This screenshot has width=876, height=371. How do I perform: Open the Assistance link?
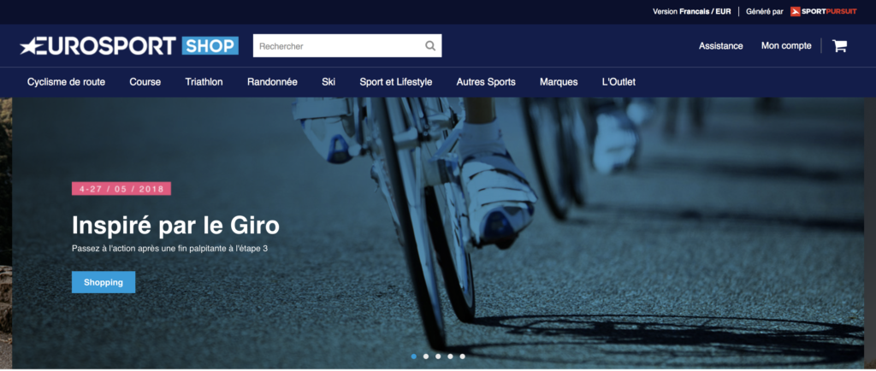coord(720,46)
